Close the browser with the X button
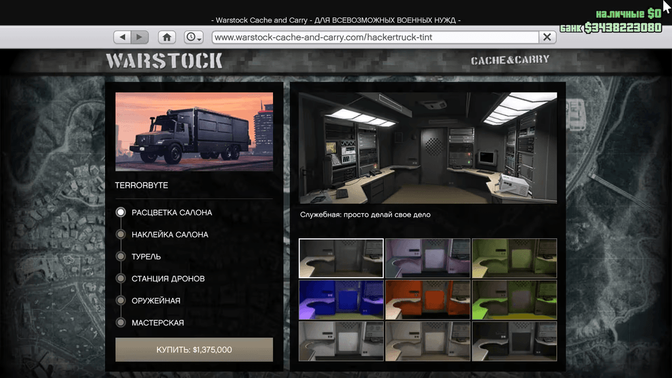This screenshot has width=672, height=378. (547, 37)
